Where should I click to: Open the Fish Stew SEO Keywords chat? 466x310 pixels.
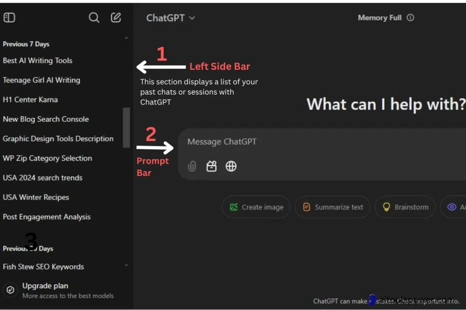point(43,267)
